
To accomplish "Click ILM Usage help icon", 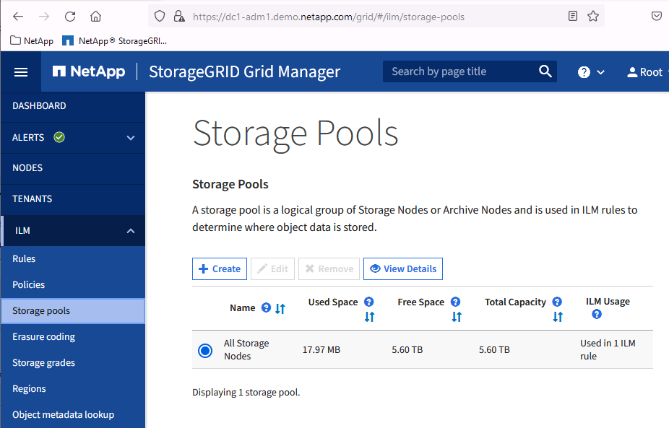I will coord(597,314).
